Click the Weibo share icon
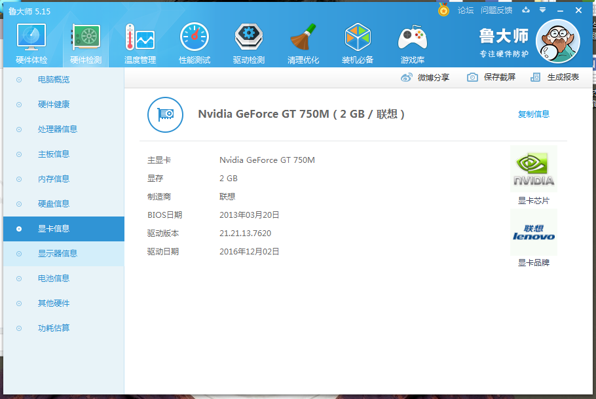The image size is (596, 399). pyautogui.click(x=406, y=77)
